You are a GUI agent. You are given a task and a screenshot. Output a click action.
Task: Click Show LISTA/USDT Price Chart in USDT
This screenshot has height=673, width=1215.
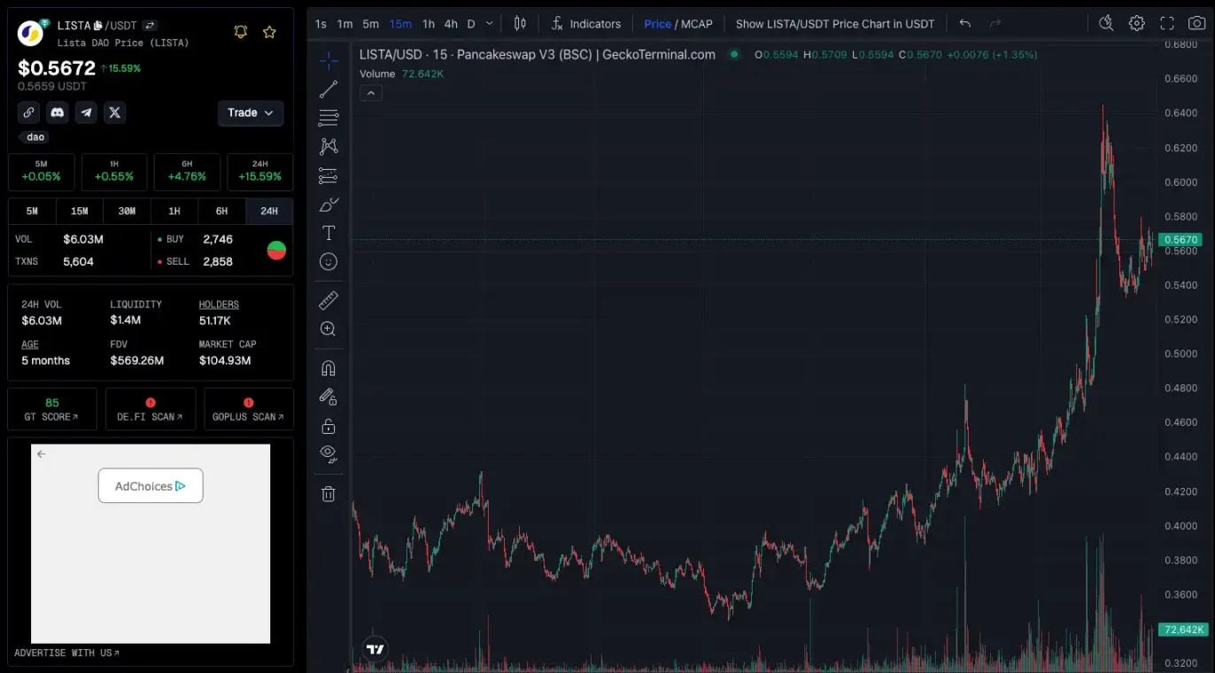[x=833, y=23]
